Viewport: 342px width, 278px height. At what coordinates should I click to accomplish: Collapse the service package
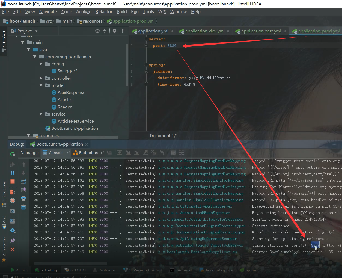coord(41,114)
